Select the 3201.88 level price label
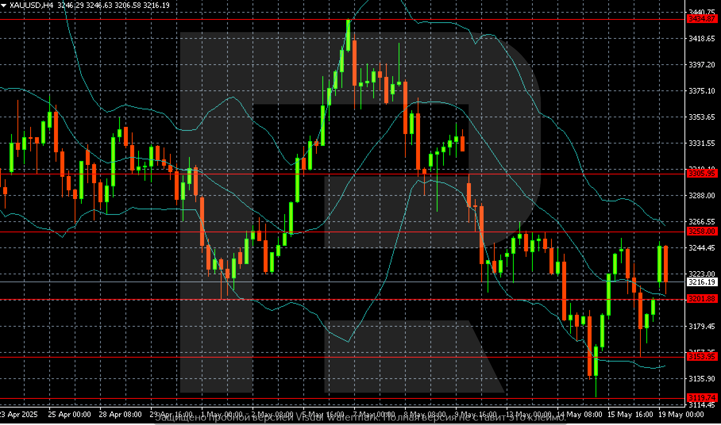The image size is (721, 425). [x=702, y=299]
